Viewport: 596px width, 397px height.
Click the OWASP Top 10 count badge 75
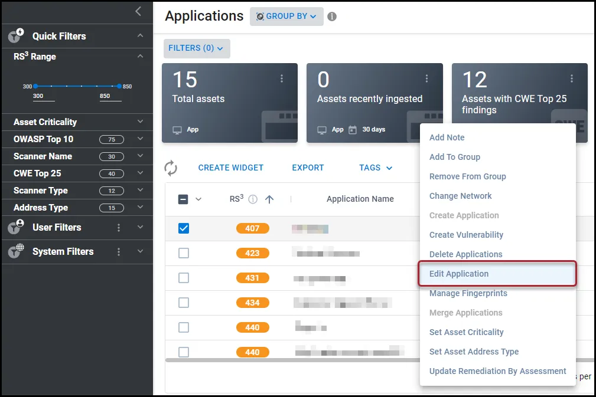coord(112,139)
